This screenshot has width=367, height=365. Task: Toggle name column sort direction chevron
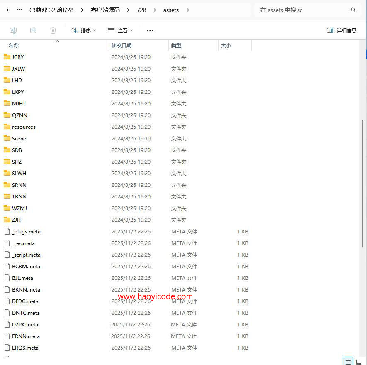(57, 41)
